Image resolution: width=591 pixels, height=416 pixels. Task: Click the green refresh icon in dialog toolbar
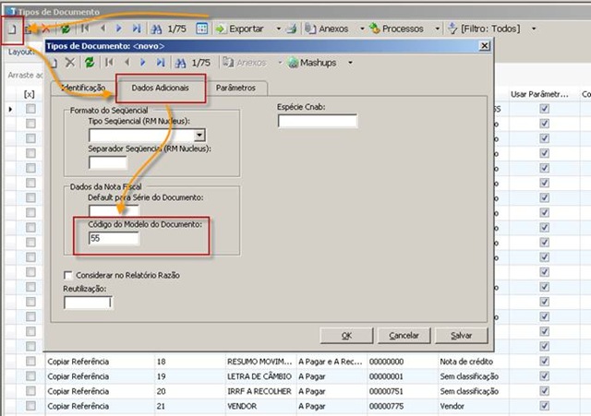(x=90, y=62)
